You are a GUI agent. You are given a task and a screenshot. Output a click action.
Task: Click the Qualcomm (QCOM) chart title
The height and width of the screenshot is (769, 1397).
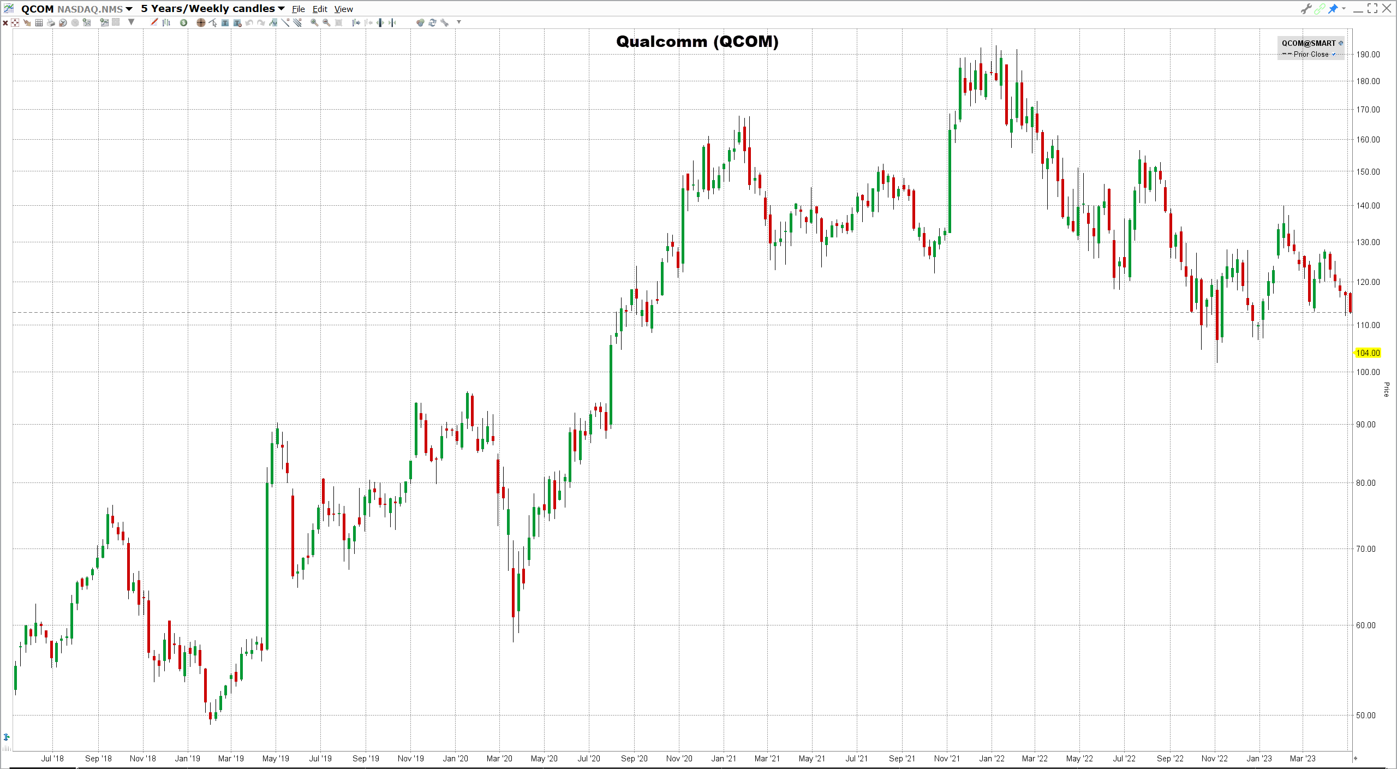click(697, 41)
